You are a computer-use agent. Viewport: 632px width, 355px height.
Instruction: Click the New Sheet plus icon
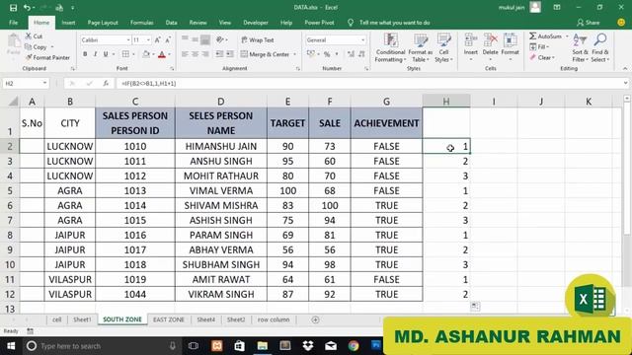[x=316, y=319]
